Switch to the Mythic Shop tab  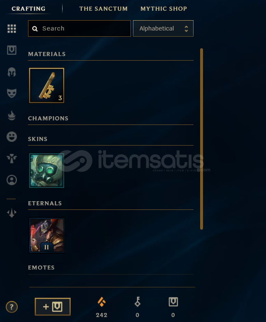click(x=163, y=9)
